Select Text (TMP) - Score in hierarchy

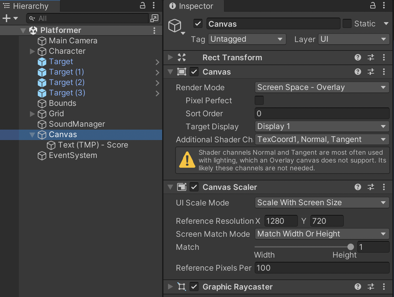pos(93,145)
